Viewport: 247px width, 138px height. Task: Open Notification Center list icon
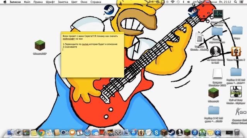point(241,2)
